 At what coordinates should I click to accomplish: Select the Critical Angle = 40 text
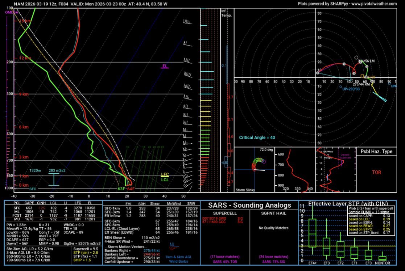coord(257,137)
